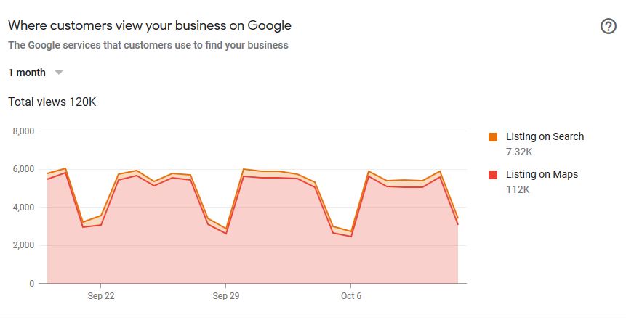This screenshot has width=626, height=320.
Task: Click the 0 baseline y-axis label
Action: click(32, 284)
